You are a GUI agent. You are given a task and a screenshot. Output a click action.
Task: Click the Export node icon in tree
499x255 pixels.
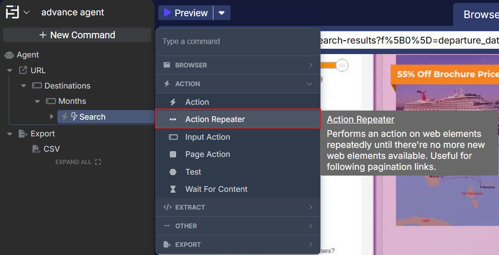click(x=22, y=133)
